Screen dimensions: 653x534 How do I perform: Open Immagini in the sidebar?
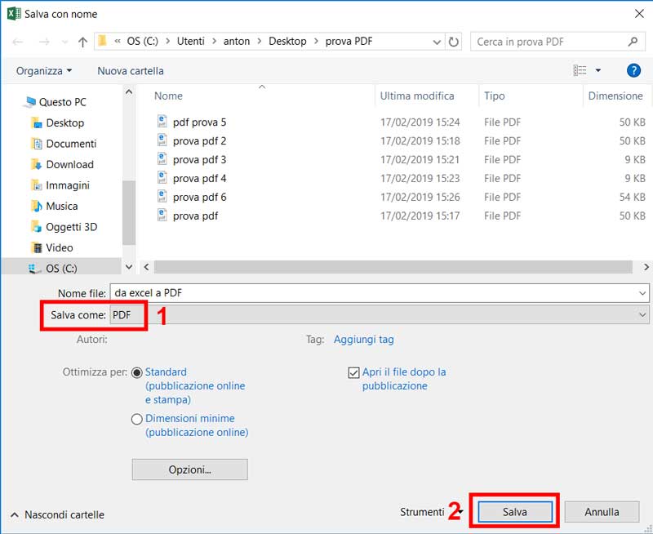tap(68, 185)
